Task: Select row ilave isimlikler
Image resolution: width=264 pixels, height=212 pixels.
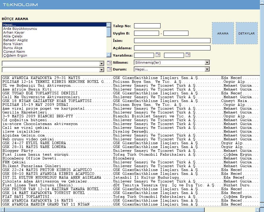Action: tap(131, 132)
